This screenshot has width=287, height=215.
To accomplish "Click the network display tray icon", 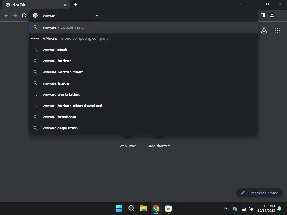I will (244, 208).
